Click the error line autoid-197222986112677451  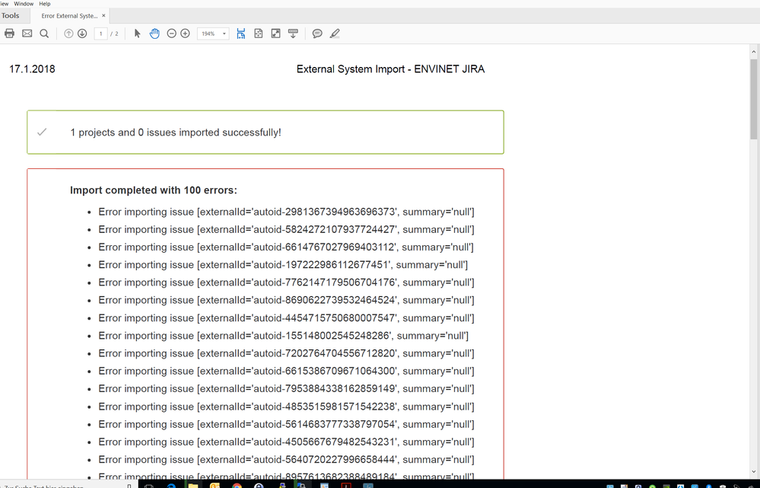(x=283, y=265)
